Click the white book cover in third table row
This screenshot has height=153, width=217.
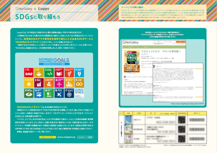coord(128,139)
